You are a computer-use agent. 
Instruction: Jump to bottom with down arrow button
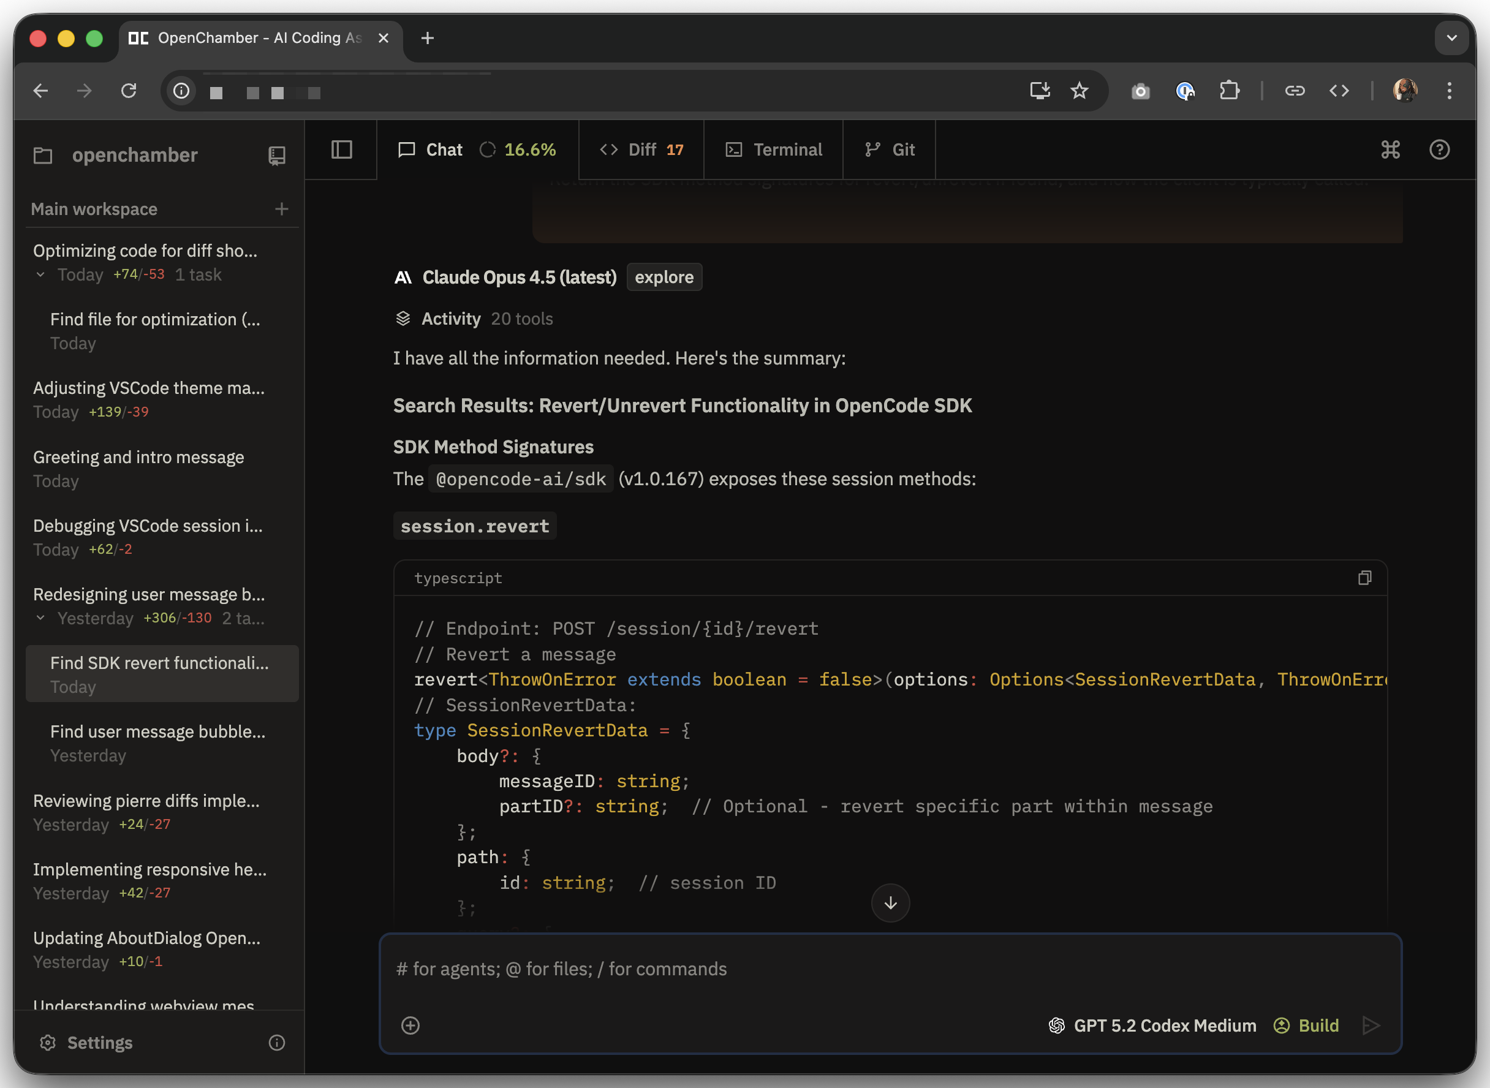(890, 903)
